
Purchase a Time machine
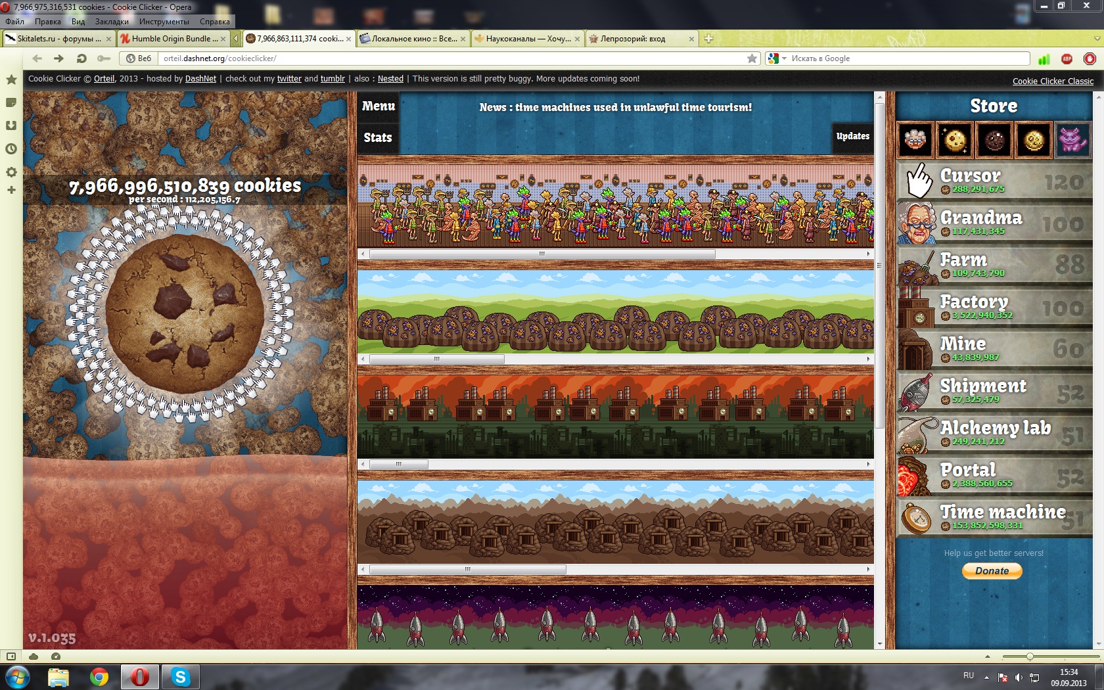[x=994, y=517]
